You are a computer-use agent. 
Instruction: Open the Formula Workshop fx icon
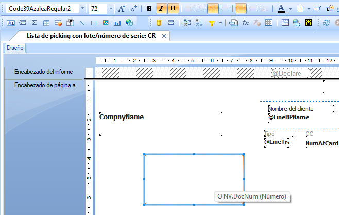pyautogui.click(x=245, y=23)
